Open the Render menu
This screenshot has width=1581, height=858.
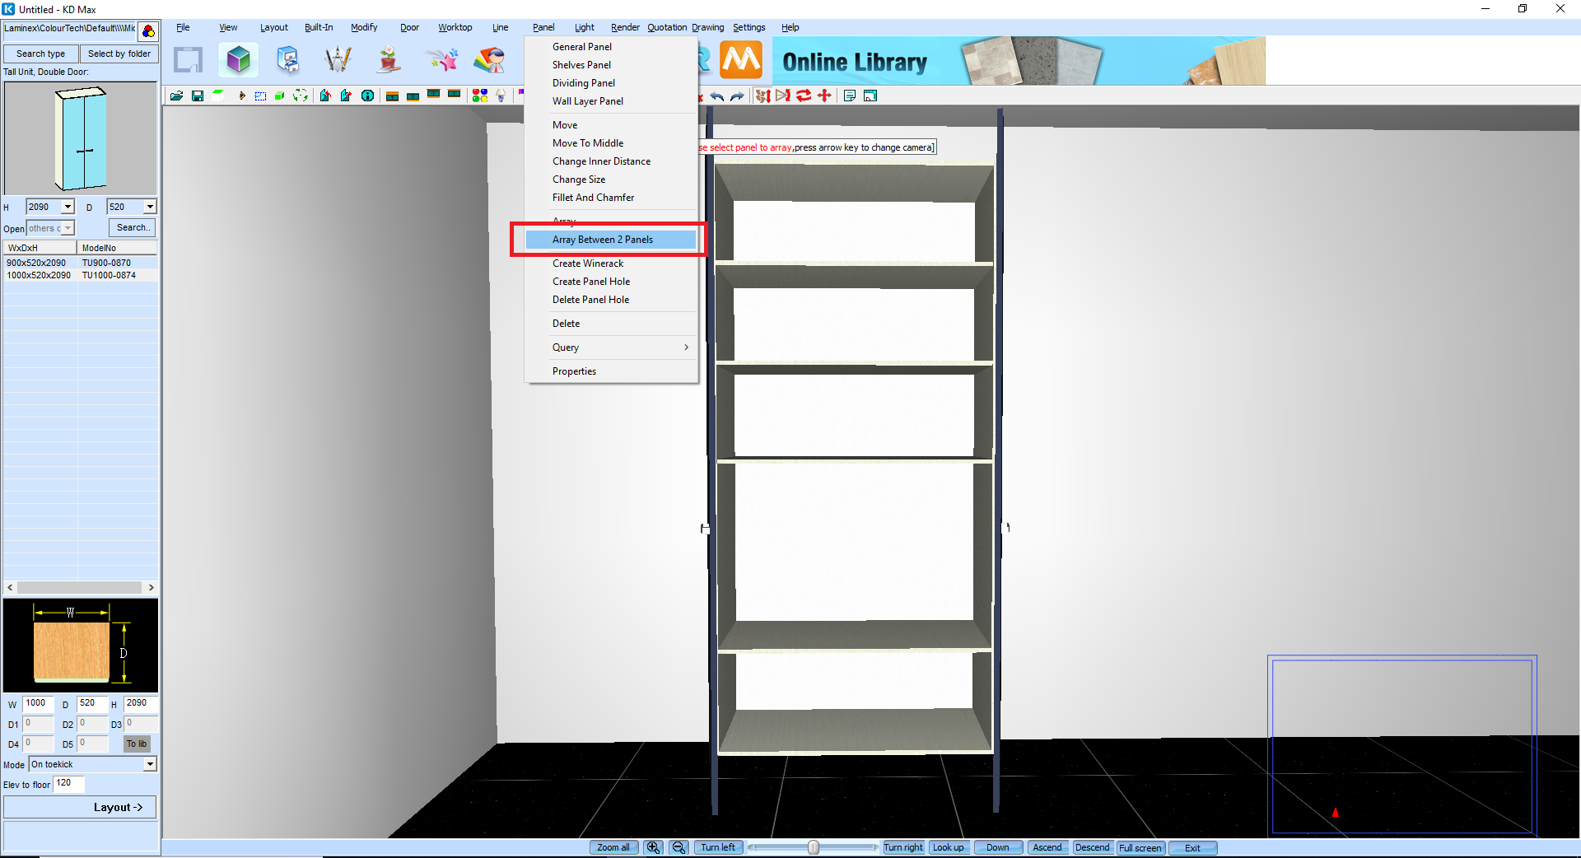coord(625,27)
